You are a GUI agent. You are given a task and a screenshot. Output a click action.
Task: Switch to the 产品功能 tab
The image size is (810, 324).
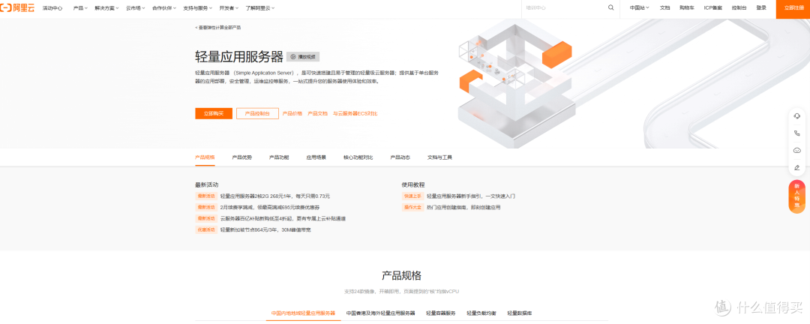click(x=279, y=157)
